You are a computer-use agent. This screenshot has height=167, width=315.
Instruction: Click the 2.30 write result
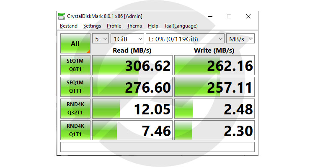pyautogui.click(x=214, y=130)
